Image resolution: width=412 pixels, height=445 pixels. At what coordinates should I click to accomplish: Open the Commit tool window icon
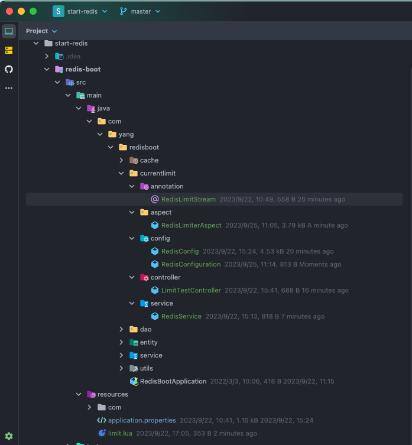coord(9,50)
